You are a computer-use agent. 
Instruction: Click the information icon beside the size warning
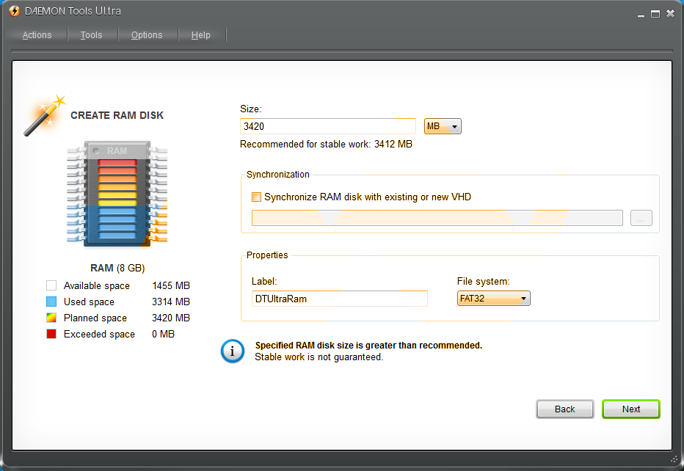click(233, 351)
